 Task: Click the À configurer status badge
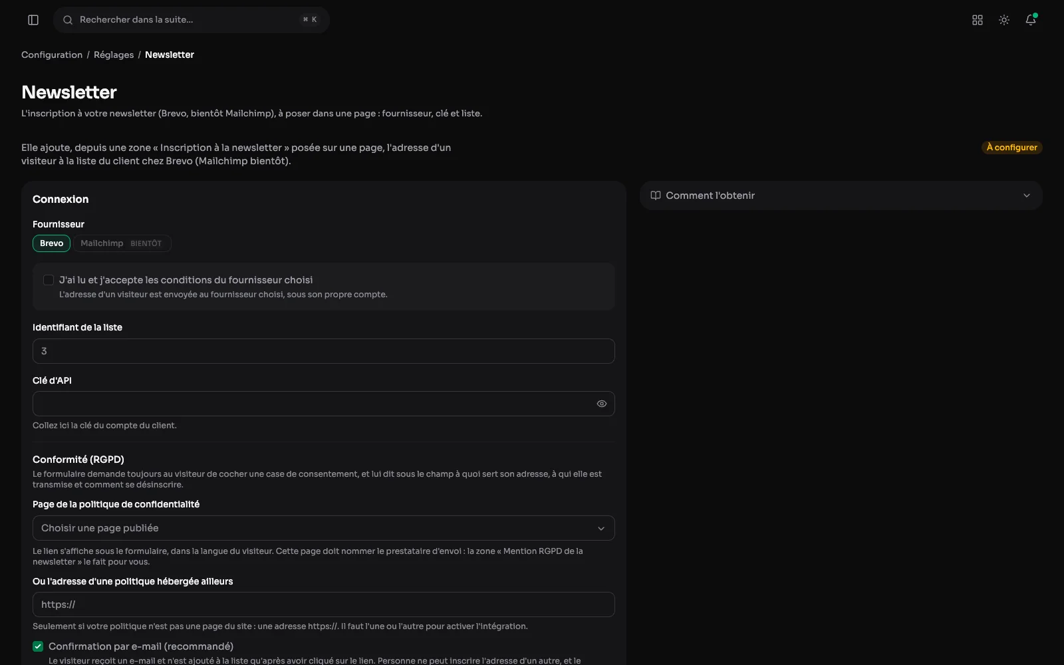pyautogui.click(x=1012, y=148)
